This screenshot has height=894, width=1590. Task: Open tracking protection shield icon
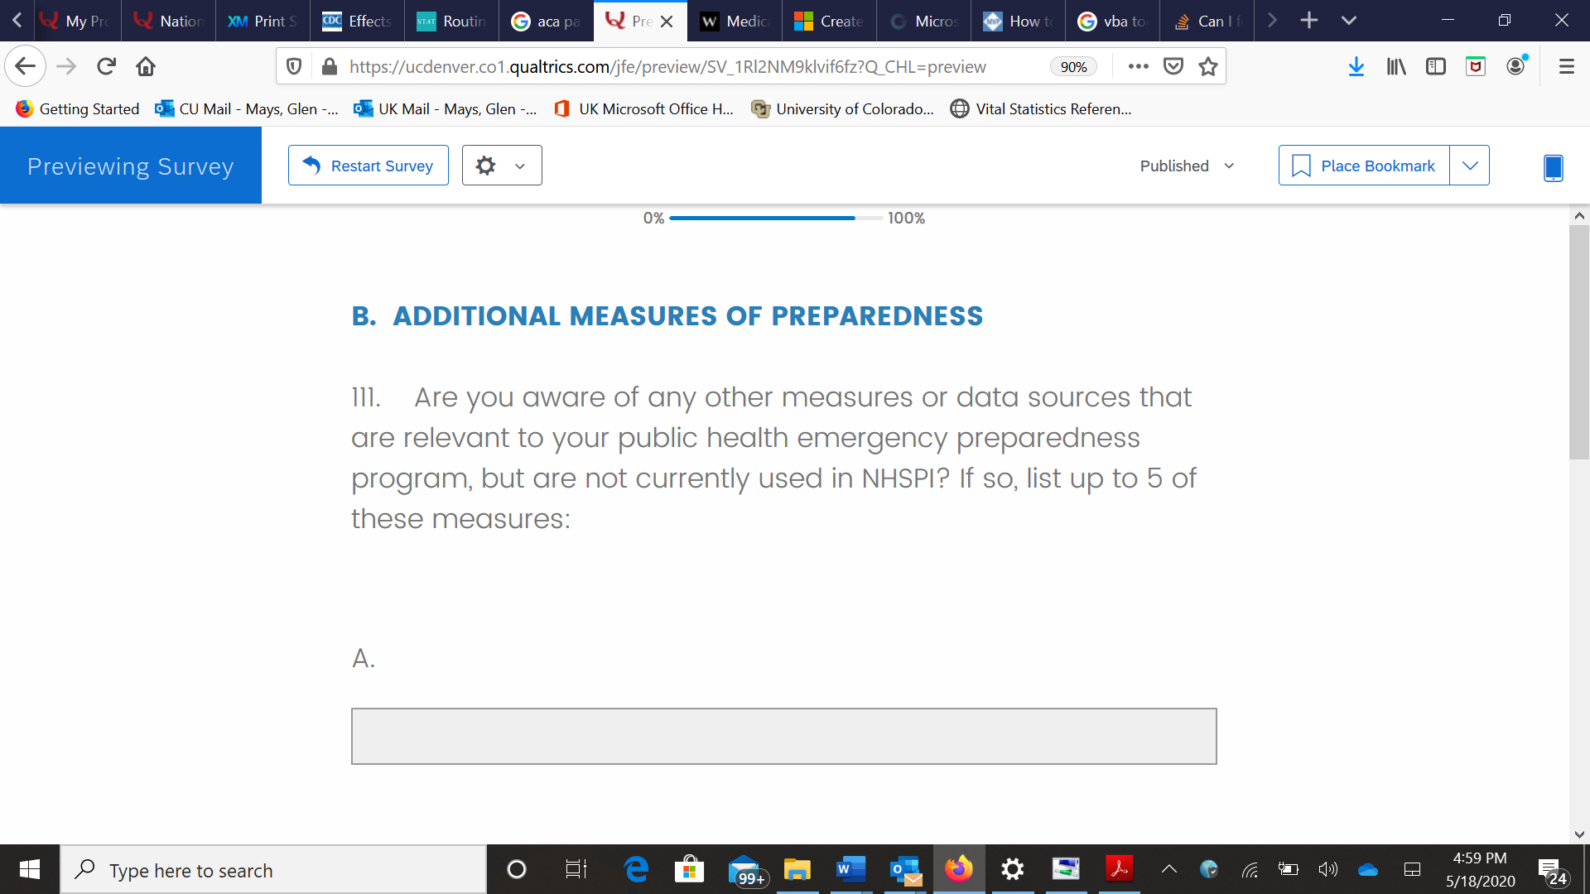coord(294,66)
